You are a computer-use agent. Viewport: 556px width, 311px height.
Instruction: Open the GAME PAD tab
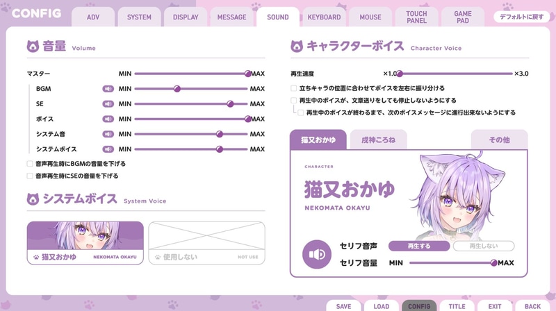[x=463, y=17]
